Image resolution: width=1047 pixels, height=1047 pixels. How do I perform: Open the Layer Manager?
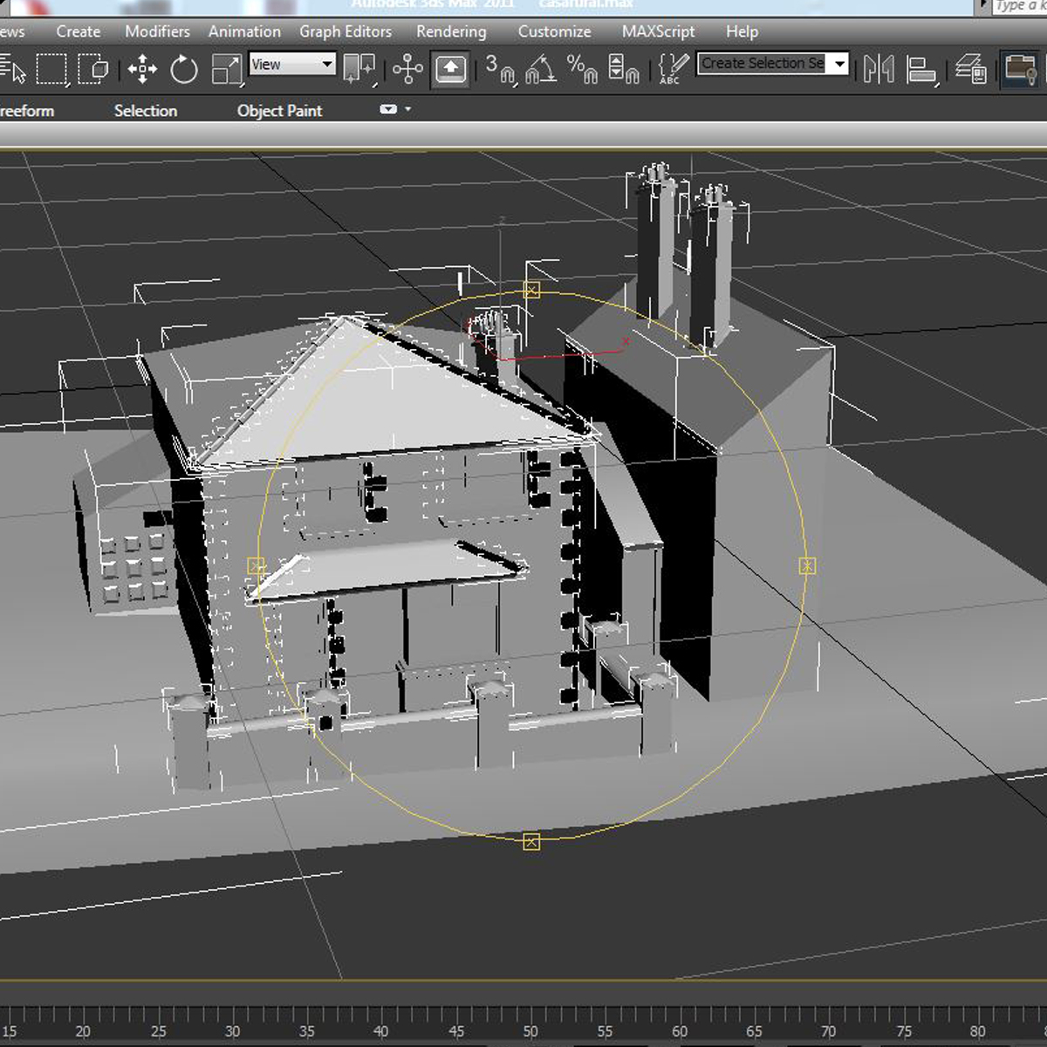[971, 70]
